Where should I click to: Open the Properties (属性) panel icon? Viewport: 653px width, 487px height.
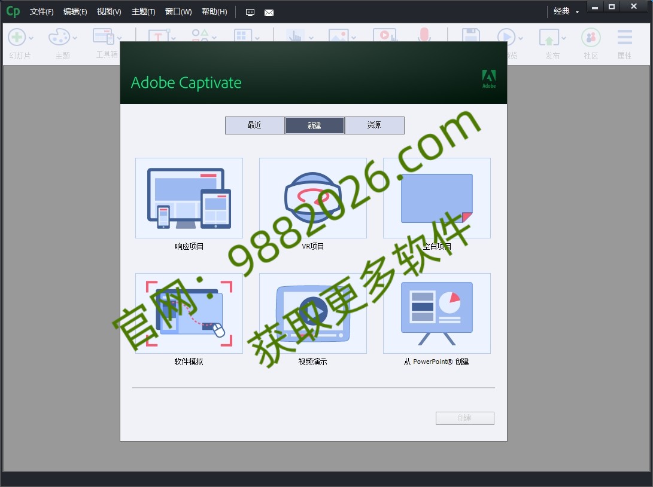625,37
